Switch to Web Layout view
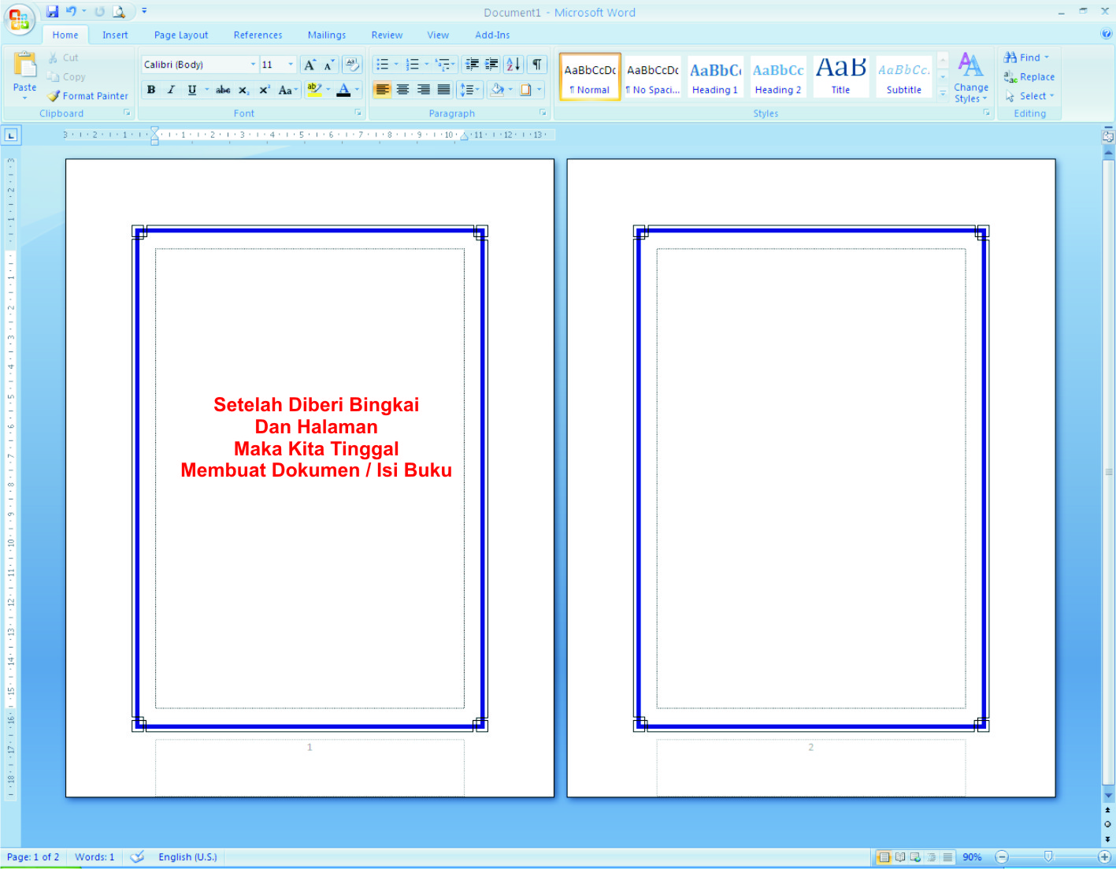Viewport: 1116px width, 869px height. point(915,857)
